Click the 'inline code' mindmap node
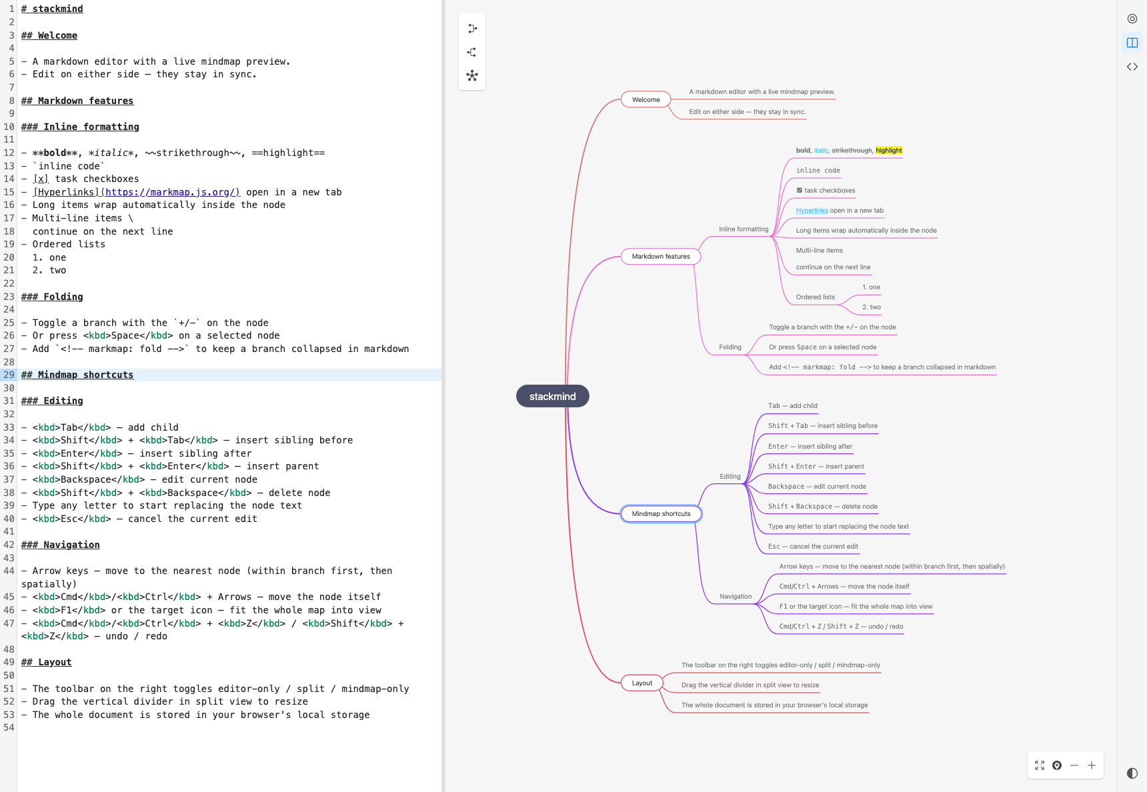The height and width of the screenshot is (792, 1147). click(818, 171)
